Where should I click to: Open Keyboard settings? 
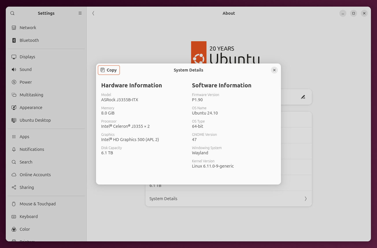click(x=46, y=217)
